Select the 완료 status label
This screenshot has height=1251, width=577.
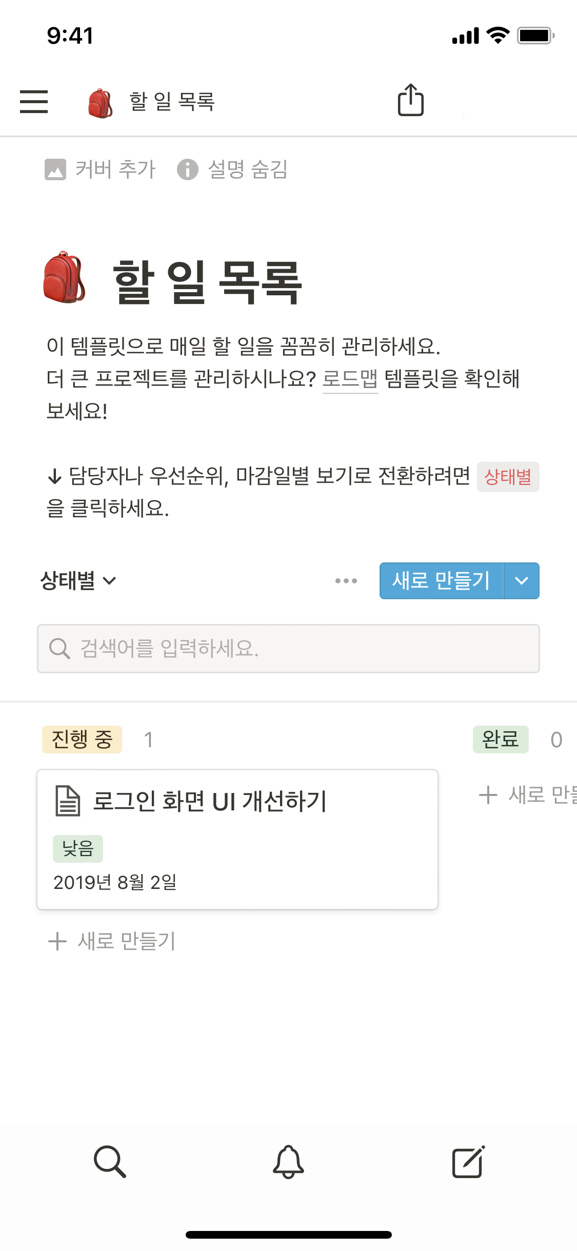point(500,740)
